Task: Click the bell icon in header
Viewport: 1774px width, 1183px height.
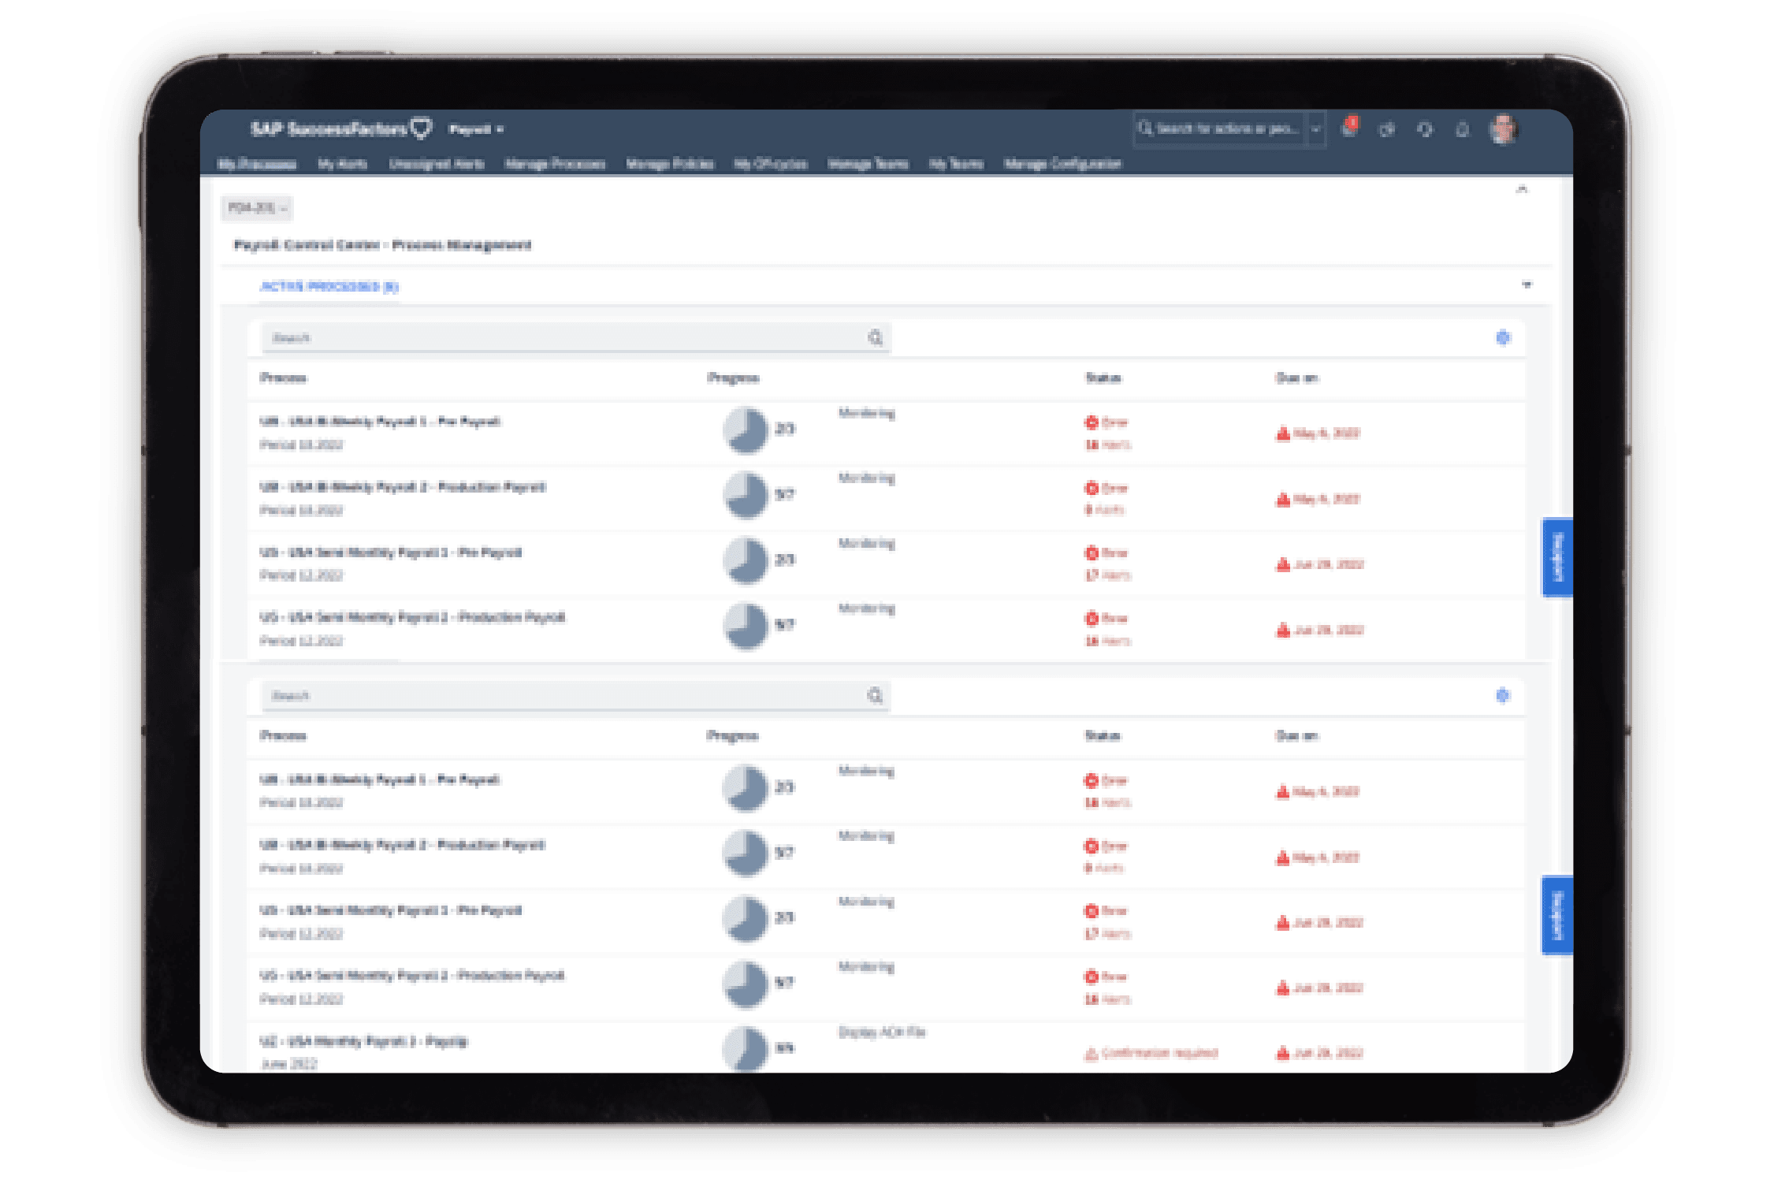Action: pyautogui.click(x=1463, y=129)
